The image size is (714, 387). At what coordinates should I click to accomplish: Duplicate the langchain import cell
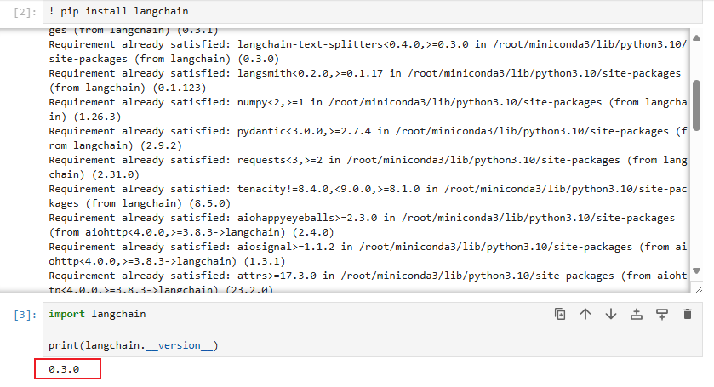pyautogui.click(x=560, y=314)
